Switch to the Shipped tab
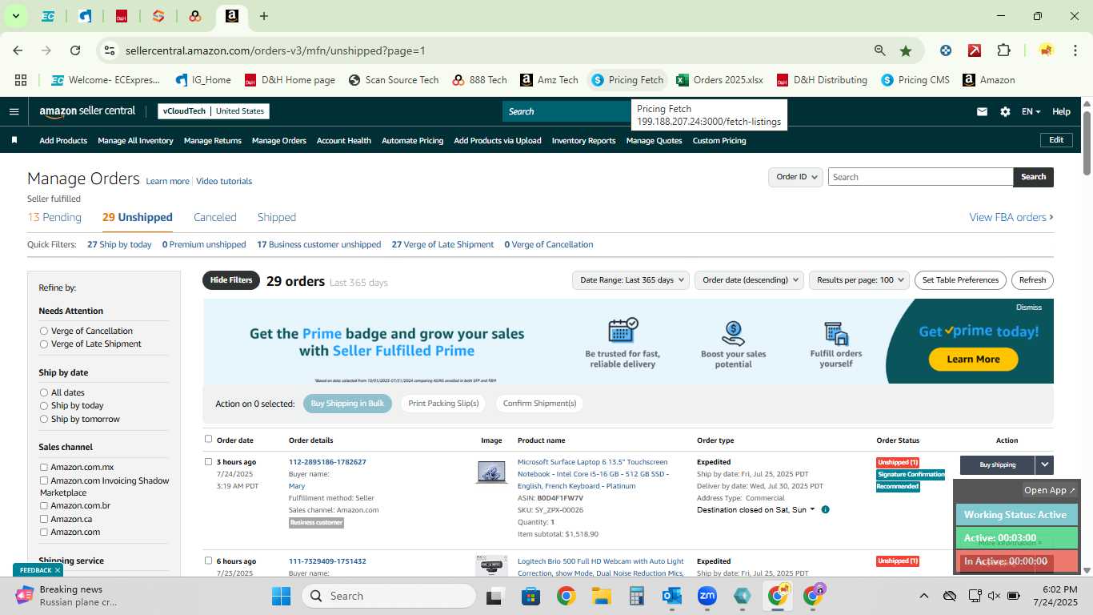 pyautogui.click(x=277, y=217)
